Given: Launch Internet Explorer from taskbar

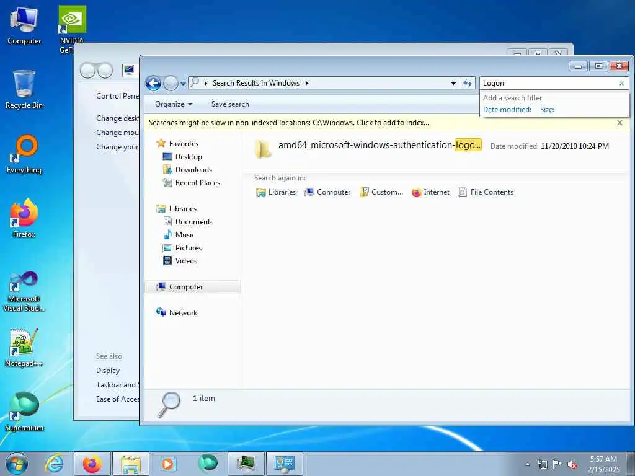Looking at the screenshot, I should tap(55, 464).
